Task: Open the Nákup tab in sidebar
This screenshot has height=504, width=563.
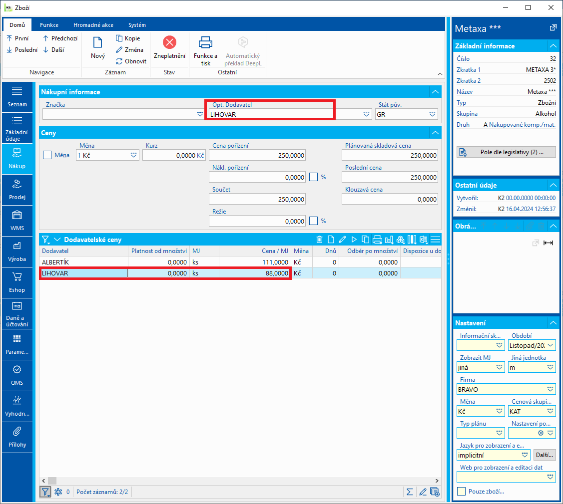Action: tap(17, 159)
